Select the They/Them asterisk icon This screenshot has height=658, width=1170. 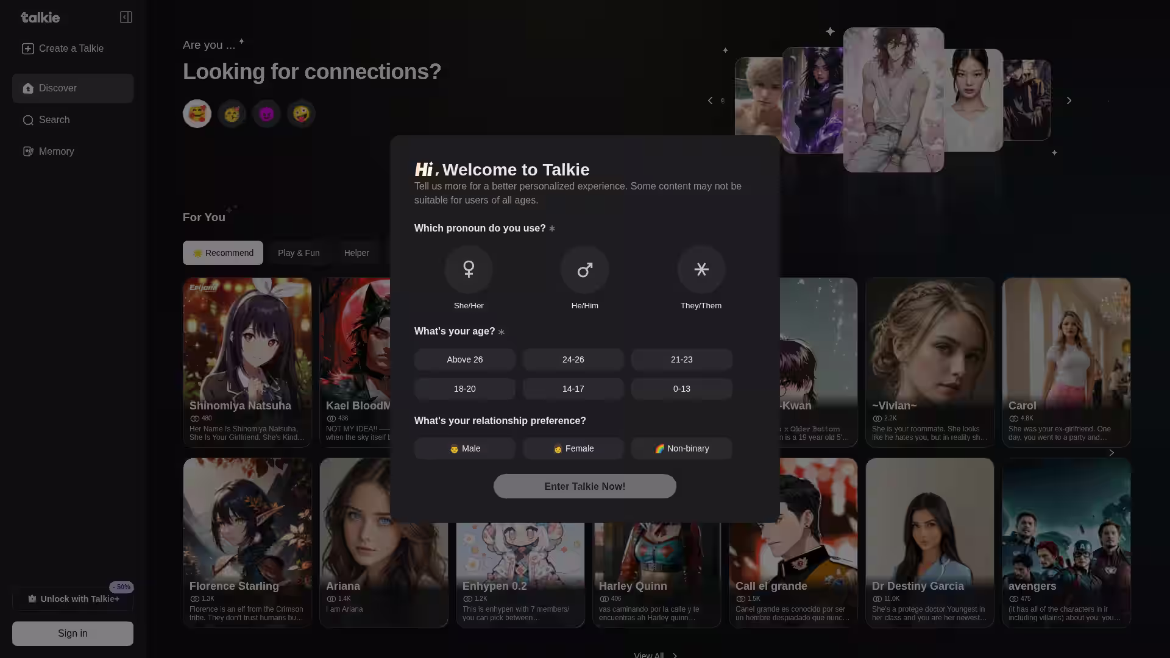coord(701,269)
